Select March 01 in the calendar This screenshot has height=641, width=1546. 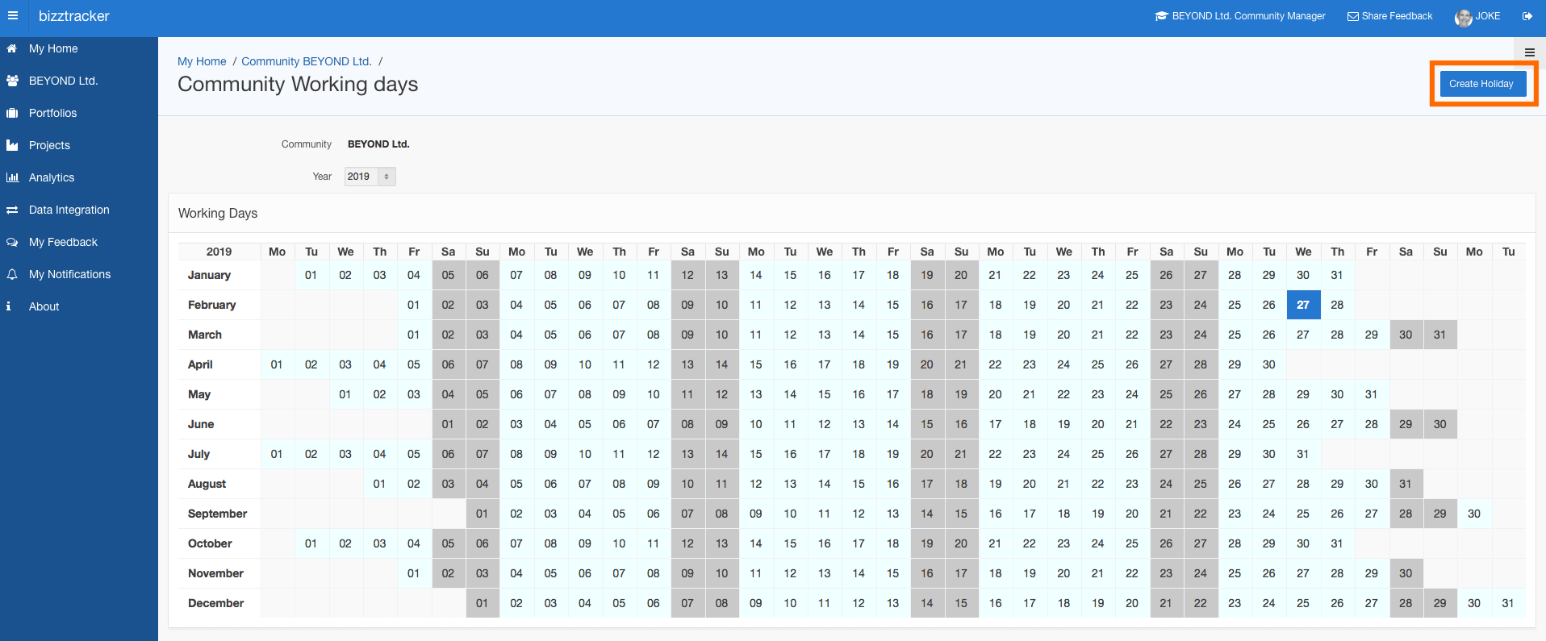click(413, 335)
